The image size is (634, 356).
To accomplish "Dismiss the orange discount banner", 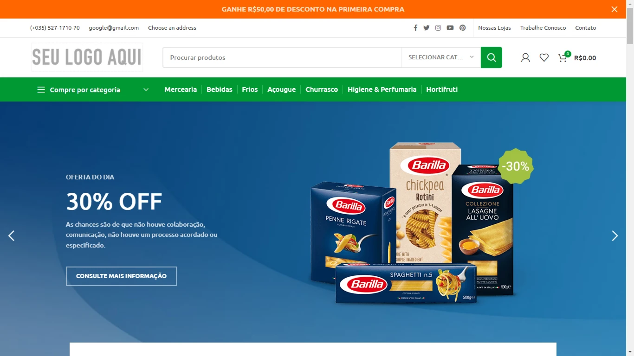I will (615, 9).
